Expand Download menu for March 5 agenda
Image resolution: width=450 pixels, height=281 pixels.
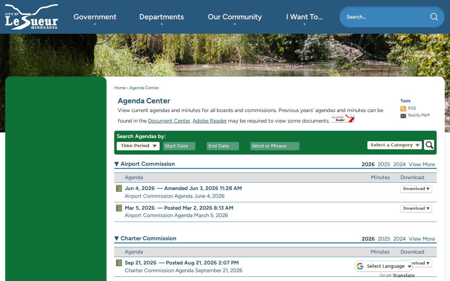(416, 209)
